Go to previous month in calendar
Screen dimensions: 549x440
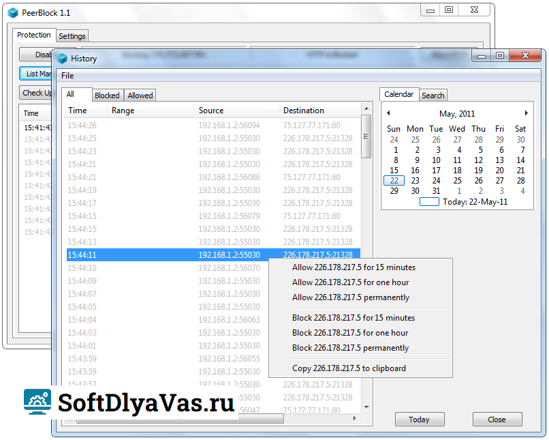point(388,113)
